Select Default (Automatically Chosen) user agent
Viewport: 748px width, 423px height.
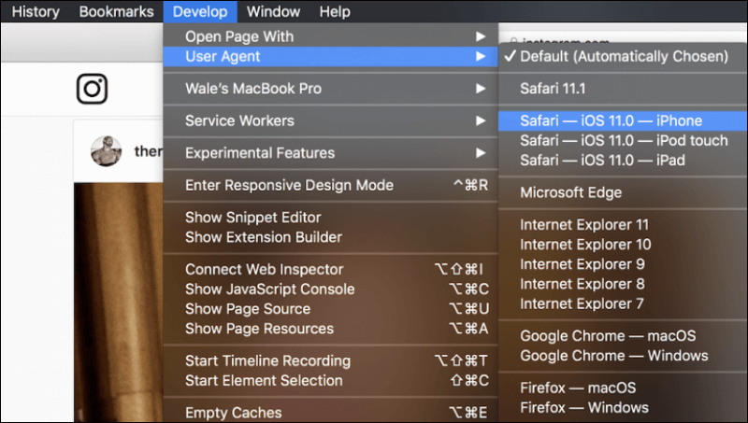tap(624, 56)
